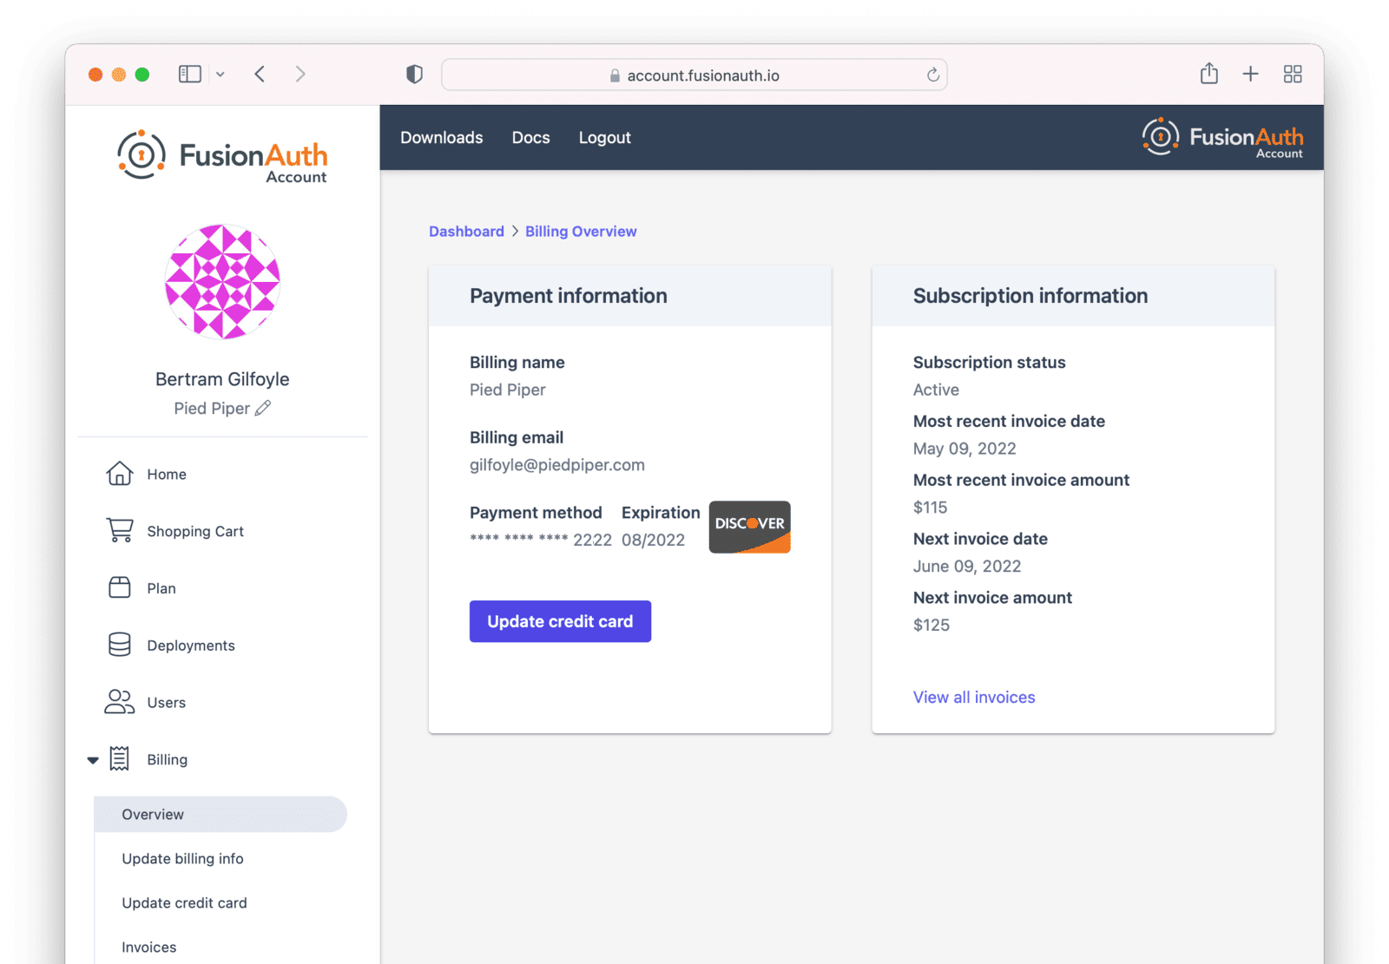Click the Users people icon
The height and width of the screenshot is (964, 1389).
(120, 702)
